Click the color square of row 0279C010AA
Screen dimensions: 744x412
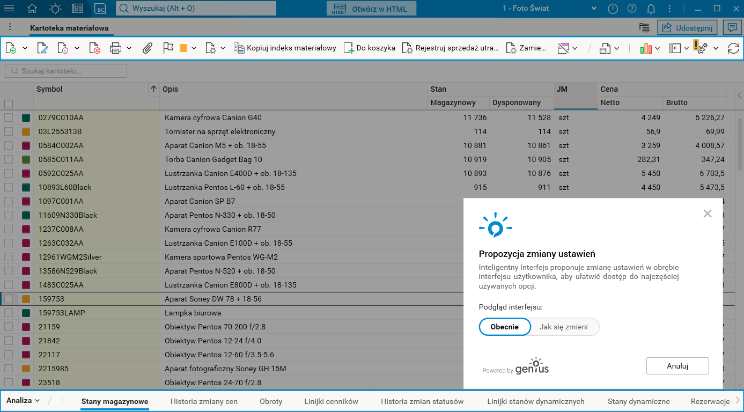pyautogui.click(x=26, y=117)
